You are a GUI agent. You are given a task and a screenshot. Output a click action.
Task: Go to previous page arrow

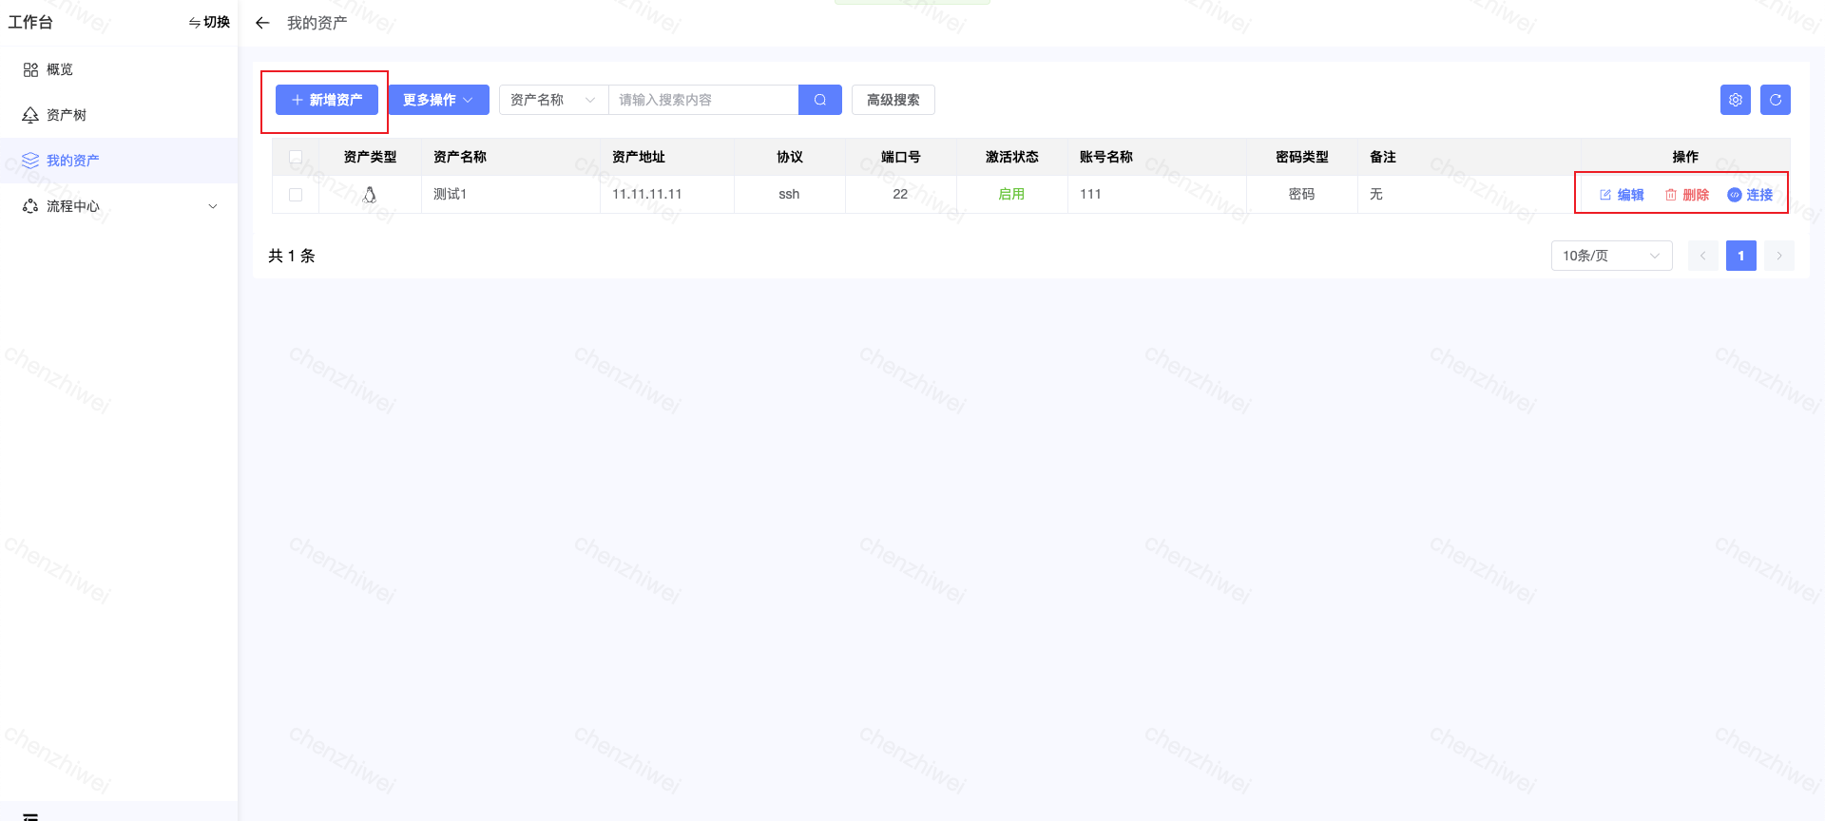[1703, 256]
